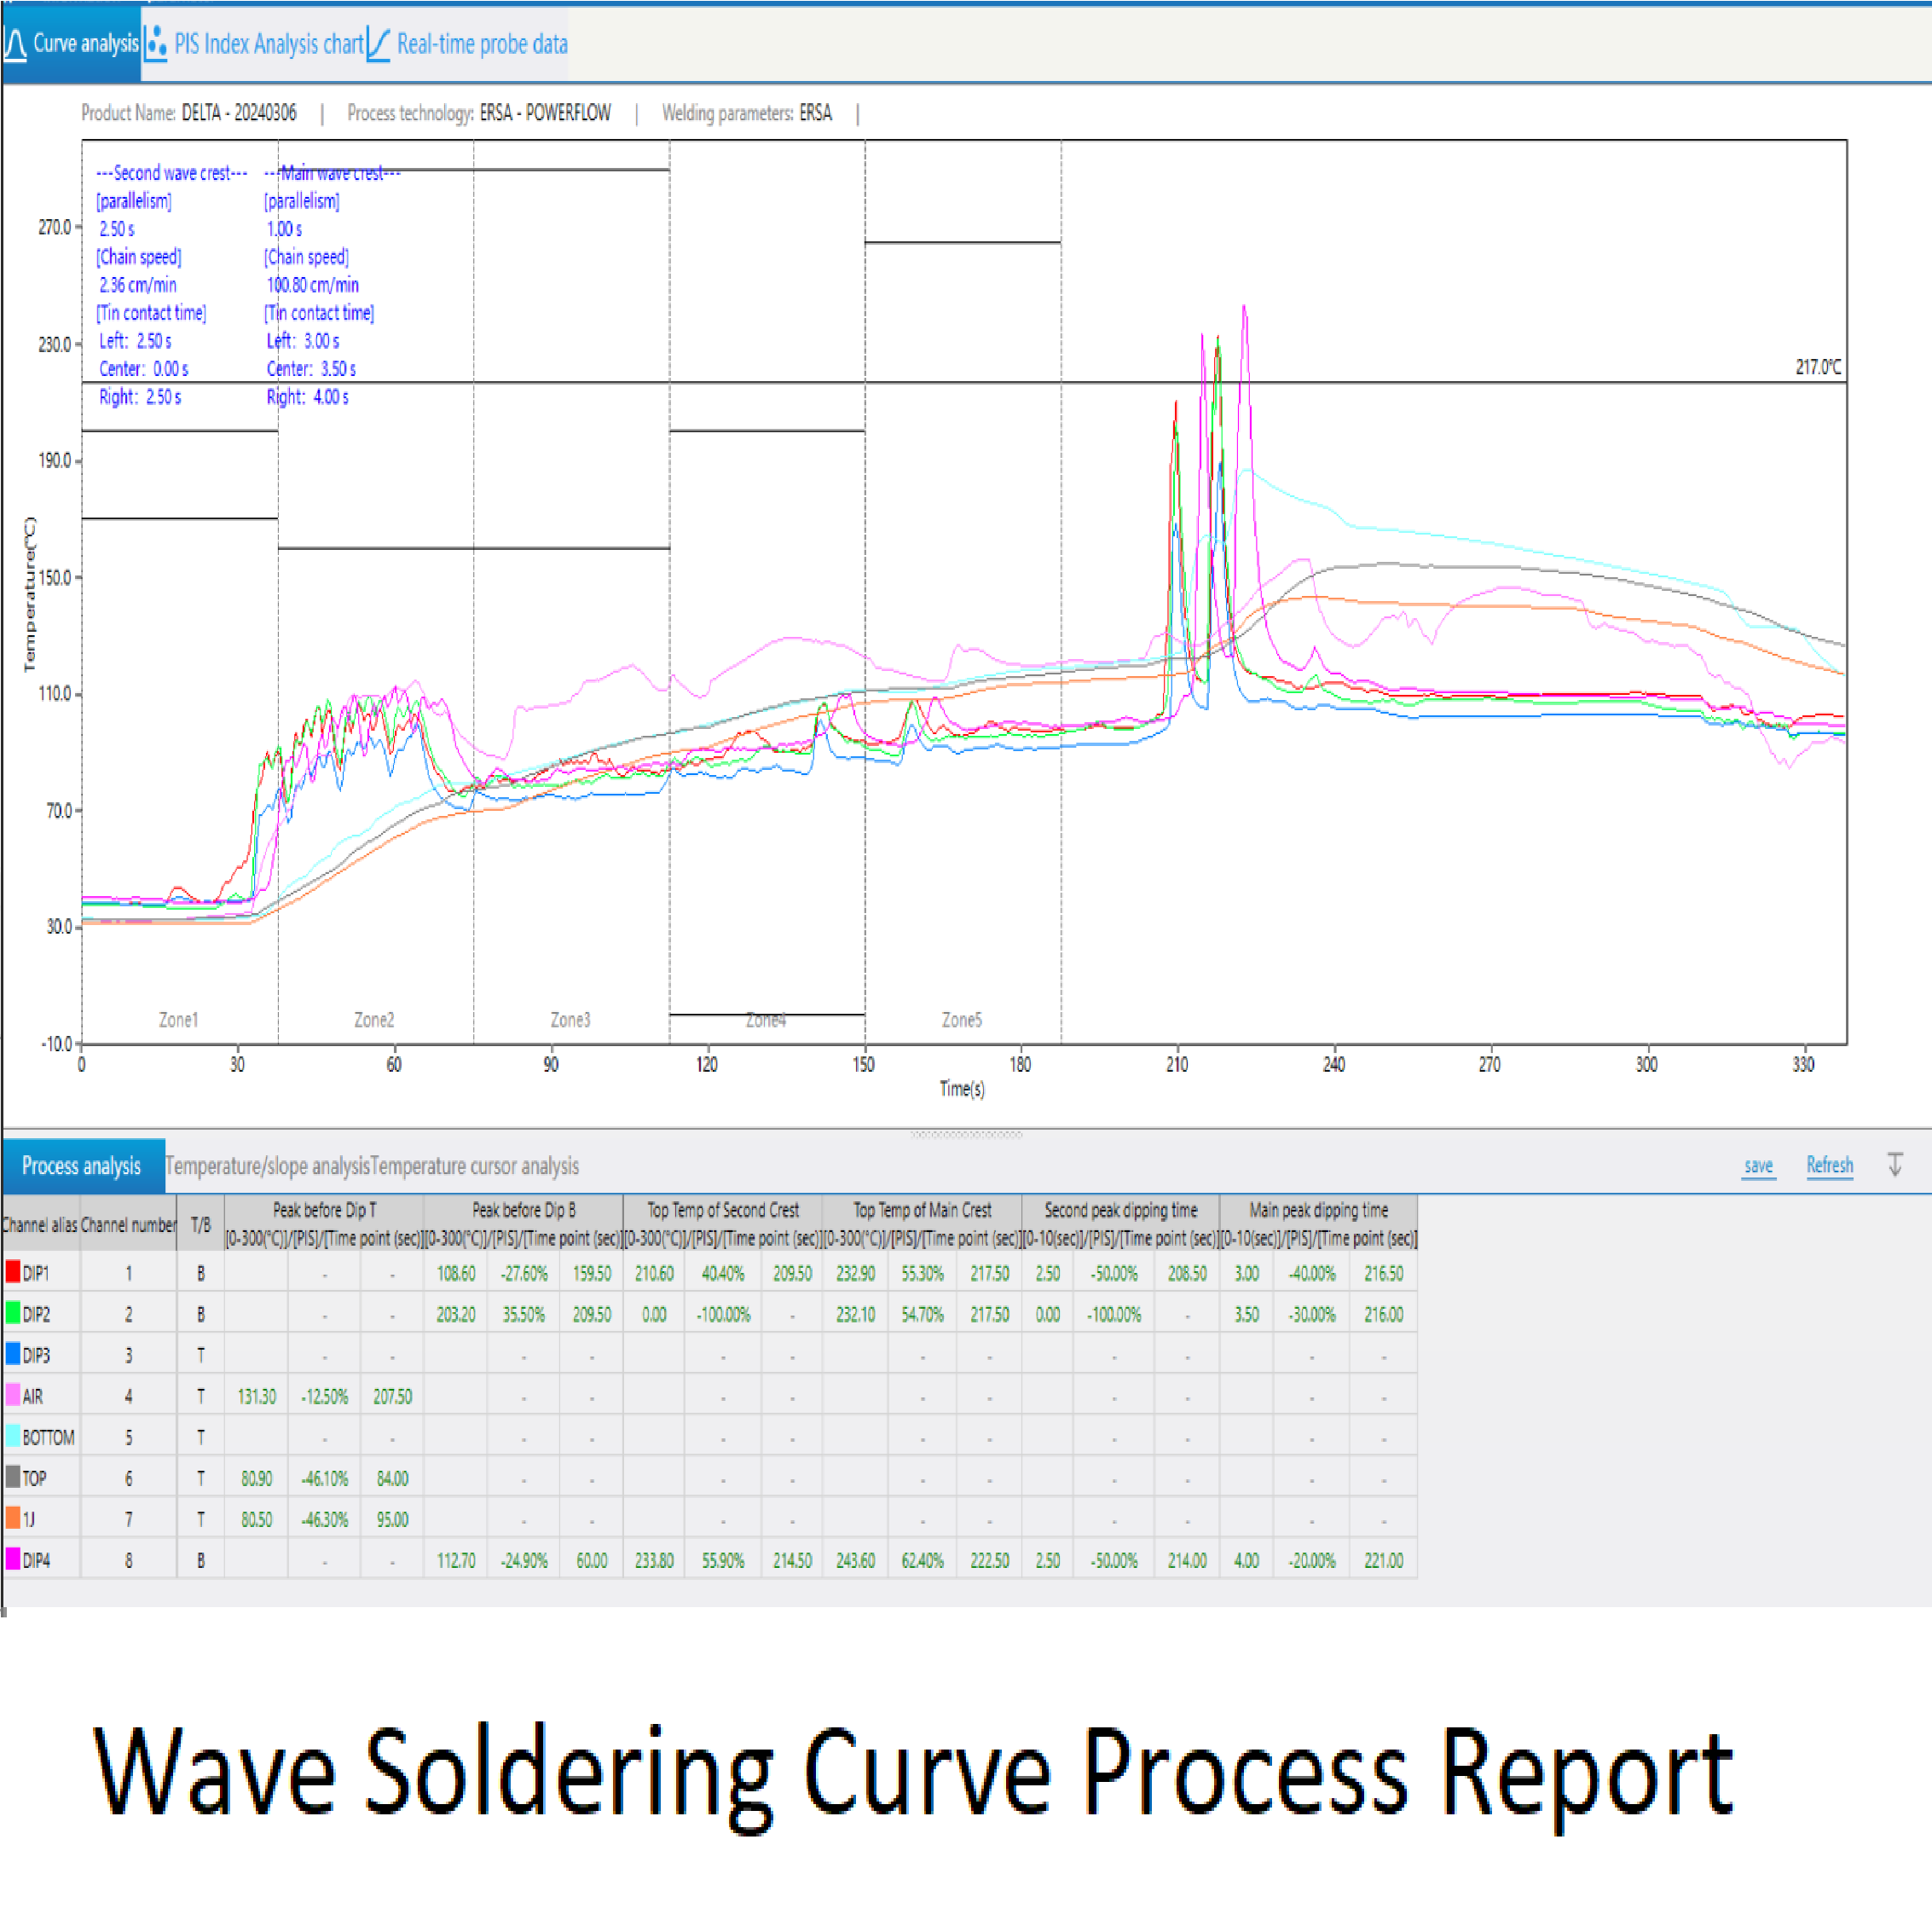The height and width of the screenshot is (1932, 1932).
Task: Click the Refresh link
Action: coord(1829,1165)
